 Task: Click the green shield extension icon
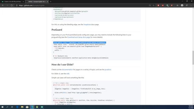pos(167,5)
